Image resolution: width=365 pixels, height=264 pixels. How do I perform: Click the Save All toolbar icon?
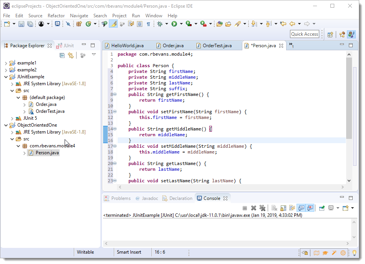tap(30, 24)
